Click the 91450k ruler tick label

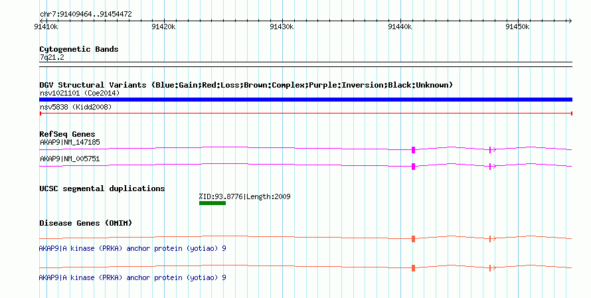[517, 27]
